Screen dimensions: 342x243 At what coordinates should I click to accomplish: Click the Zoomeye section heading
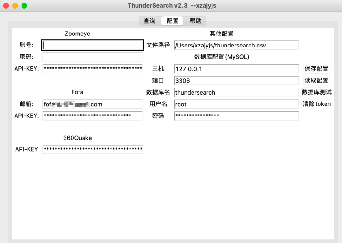78,34
